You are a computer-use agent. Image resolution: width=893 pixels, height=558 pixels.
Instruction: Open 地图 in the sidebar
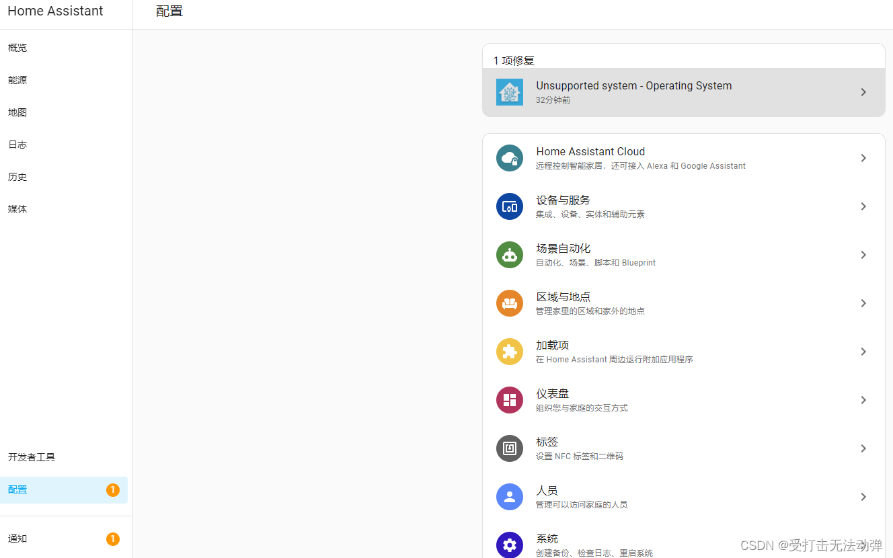[x=64, y=112]
